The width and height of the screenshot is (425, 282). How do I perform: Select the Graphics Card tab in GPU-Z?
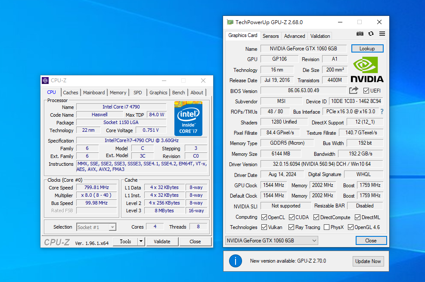point(242,35)
